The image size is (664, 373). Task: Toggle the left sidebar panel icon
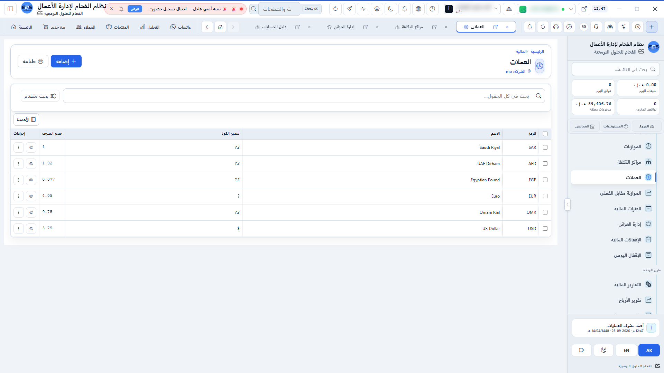(x=10, y=9)
